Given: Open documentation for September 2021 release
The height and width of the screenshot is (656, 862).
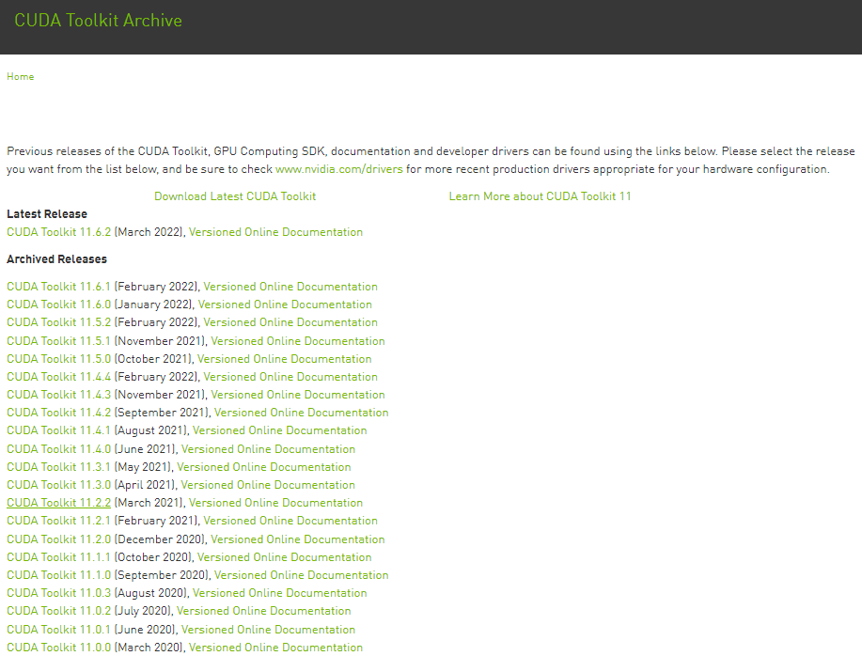Looking at the screenshot, I should pyautogui.click(x=301, y=413).
